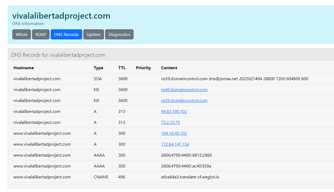This screenshot has width=334, height=192.
Task: Open the Whois tab
Action: 21,34
